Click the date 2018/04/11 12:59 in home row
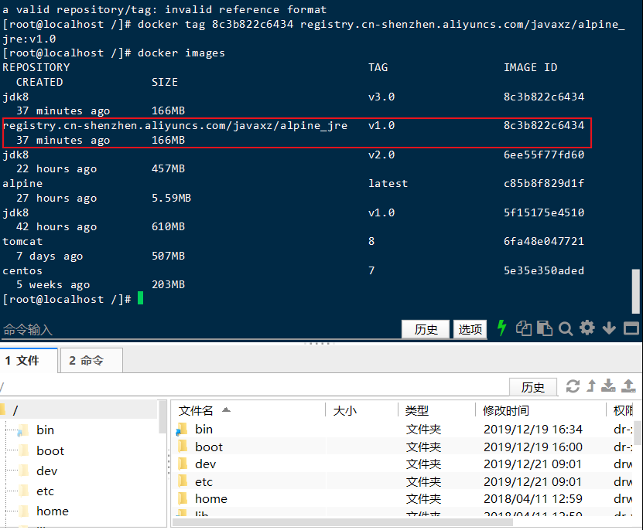The height and width of the screenshot is (530, 643). pyautogui.click(x=532, y=499)
